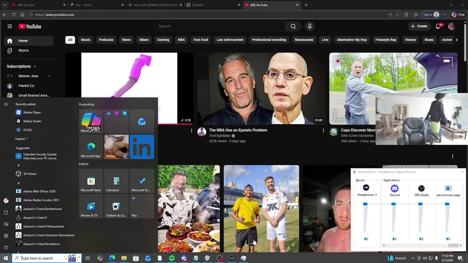Open The NBA Has an Epstein Problem title
Viewport: 468px width, 263px height.
pyautogui.click(x=238, y=130)
